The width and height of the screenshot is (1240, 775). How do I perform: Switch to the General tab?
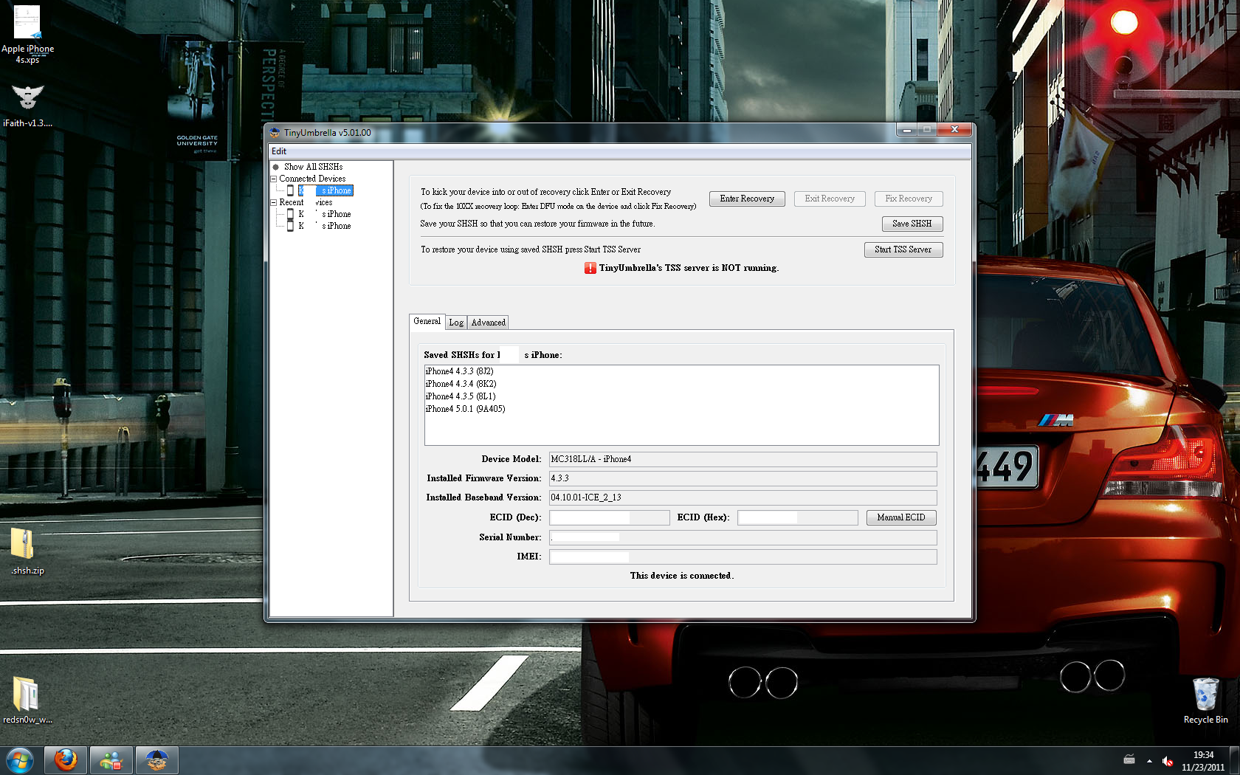coord(427,321)
